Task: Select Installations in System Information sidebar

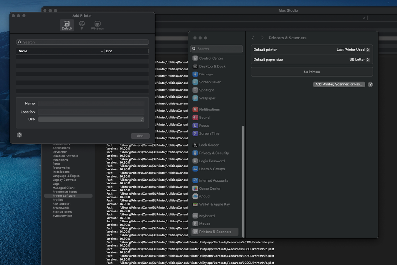Action: (61, 172)
